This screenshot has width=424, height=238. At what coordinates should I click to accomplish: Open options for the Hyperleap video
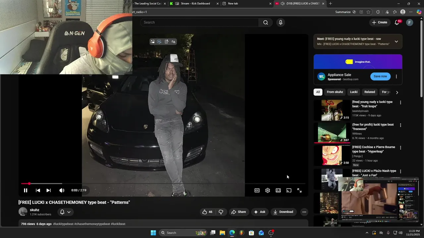(400, 148)
